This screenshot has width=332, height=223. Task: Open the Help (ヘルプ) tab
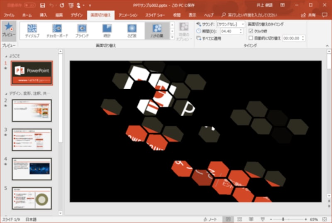(209, 15)
